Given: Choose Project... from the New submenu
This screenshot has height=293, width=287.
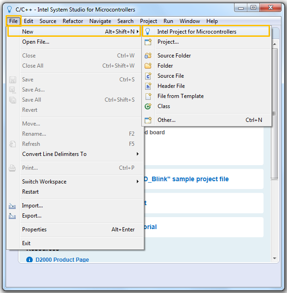Looking at the screenshot, I should [x=206, y=42].
